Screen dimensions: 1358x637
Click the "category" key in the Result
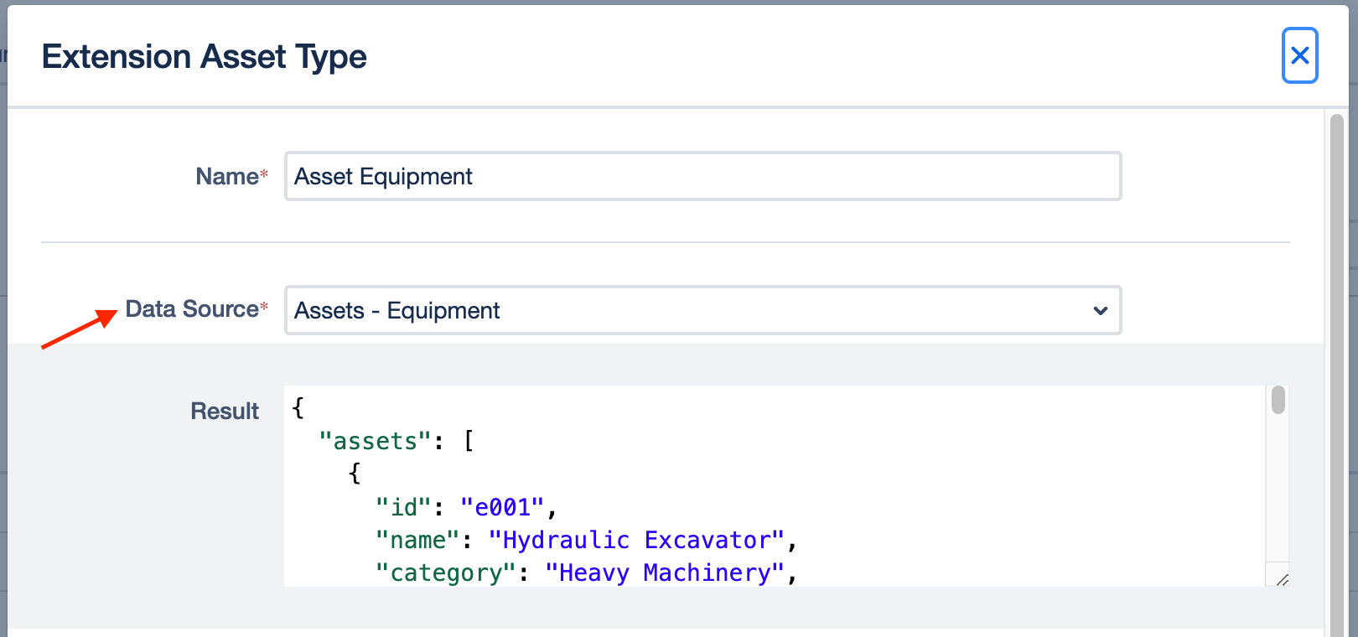[x=446, y=573]
